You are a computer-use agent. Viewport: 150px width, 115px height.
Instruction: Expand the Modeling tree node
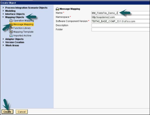(3, 11)
